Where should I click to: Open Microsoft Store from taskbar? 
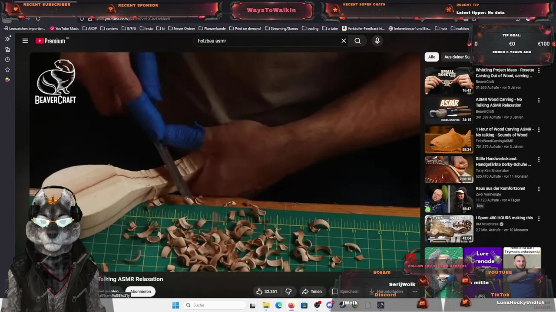pyautogui.click(x=304, y=305)
